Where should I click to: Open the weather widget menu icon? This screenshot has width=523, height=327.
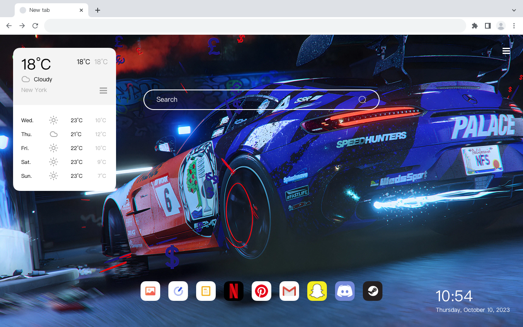pos(103,90)
